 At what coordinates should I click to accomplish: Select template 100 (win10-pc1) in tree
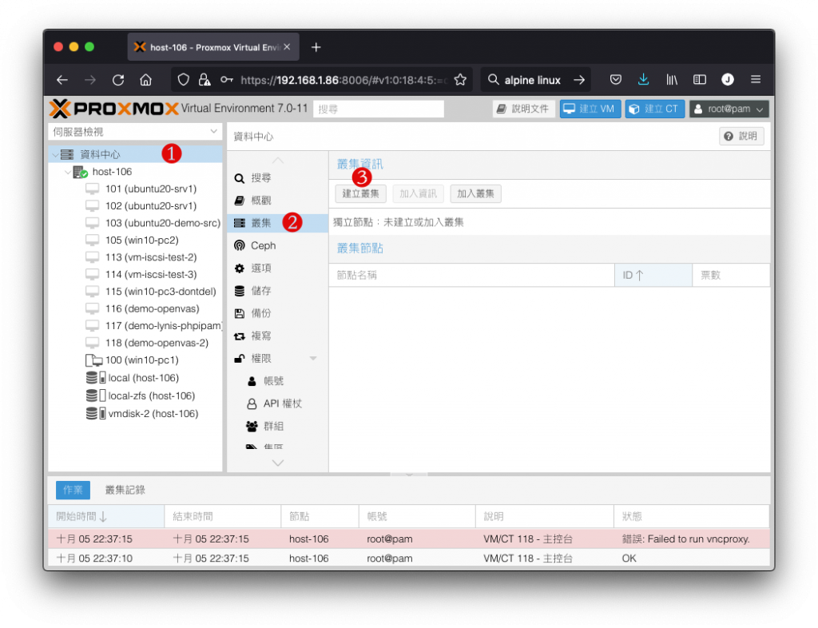(x=136, y=360)
